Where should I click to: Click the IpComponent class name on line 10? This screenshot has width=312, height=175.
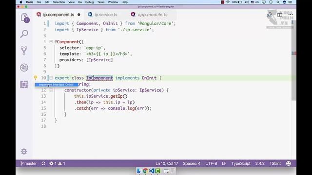tap(99, 78)
